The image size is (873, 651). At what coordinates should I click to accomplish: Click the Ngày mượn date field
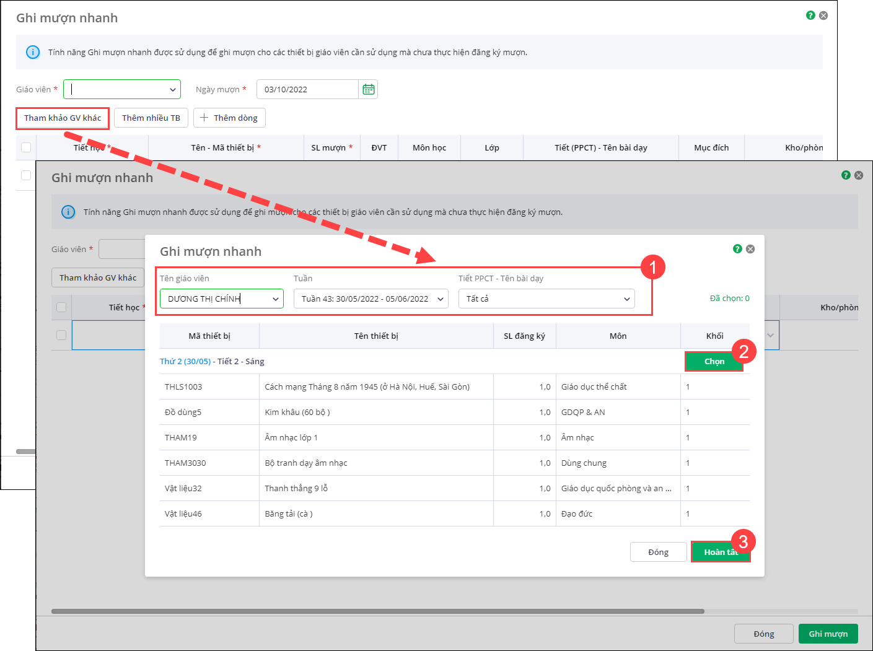pyautogui.click(x=308, y=89)
